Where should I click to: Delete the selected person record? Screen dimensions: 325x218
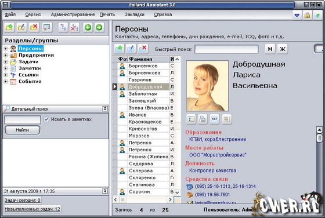143,49
